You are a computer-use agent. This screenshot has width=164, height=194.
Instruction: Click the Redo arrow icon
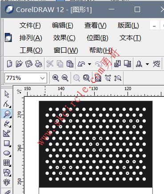coord(98,64)
